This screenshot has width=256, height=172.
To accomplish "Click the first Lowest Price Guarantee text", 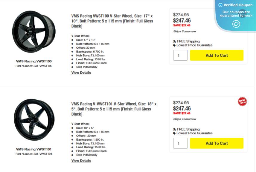I will tap(194, 45).
